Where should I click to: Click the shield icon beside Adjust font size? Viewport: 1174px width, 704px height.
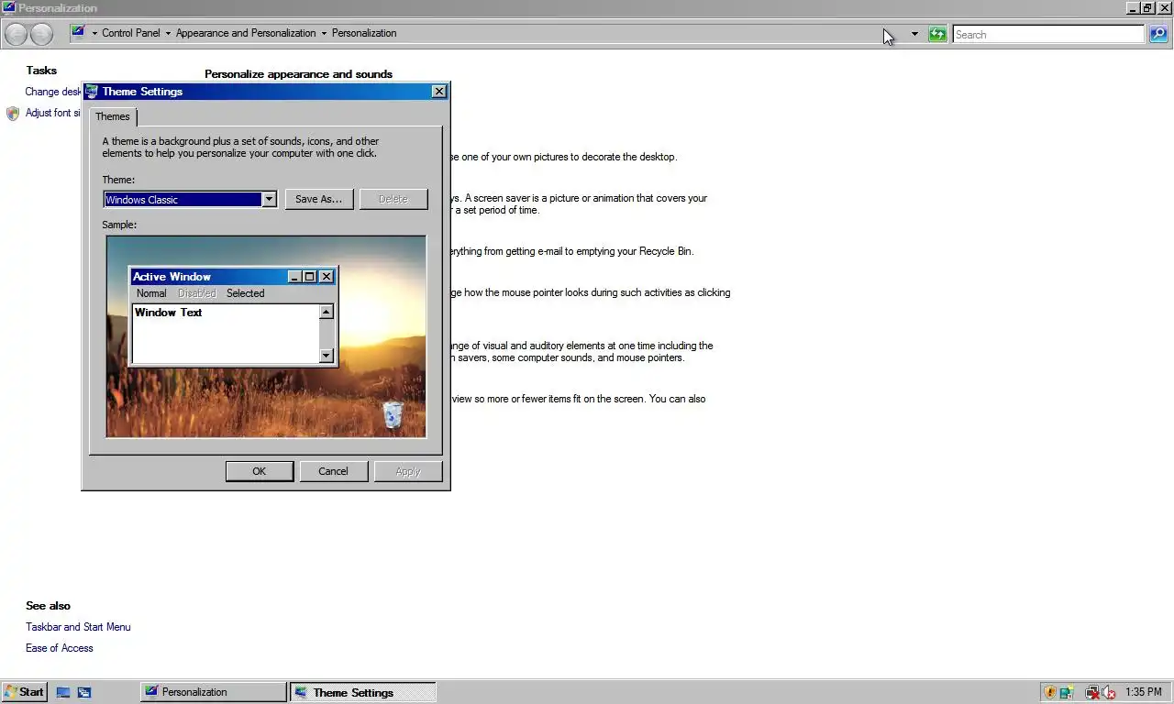pos(12,114)
